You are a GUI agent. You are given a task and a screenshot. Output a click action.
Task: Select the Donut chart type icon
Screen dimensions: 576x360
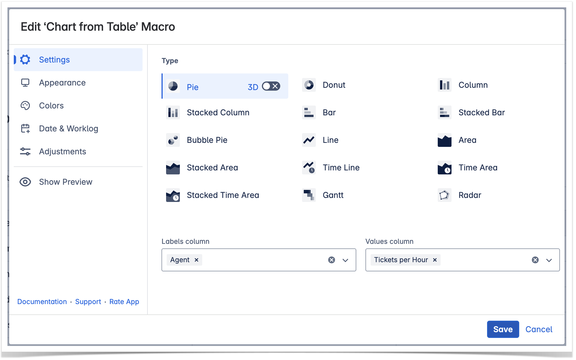(309, 85)
